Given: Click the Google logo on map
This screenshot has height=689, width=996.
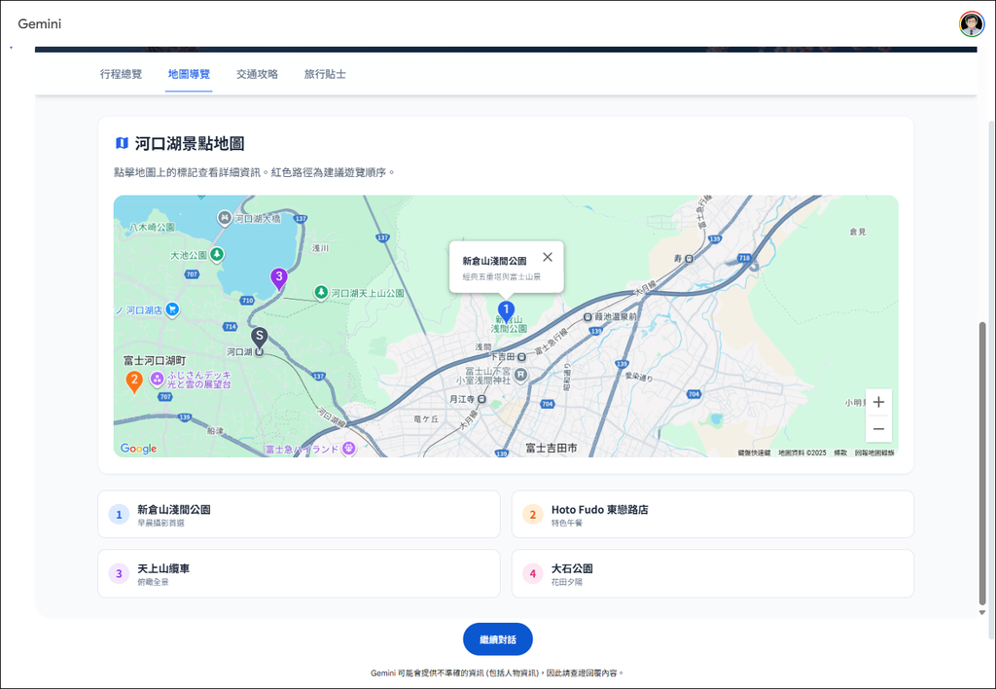Looking at the screenshot, I should coord(138,448).
